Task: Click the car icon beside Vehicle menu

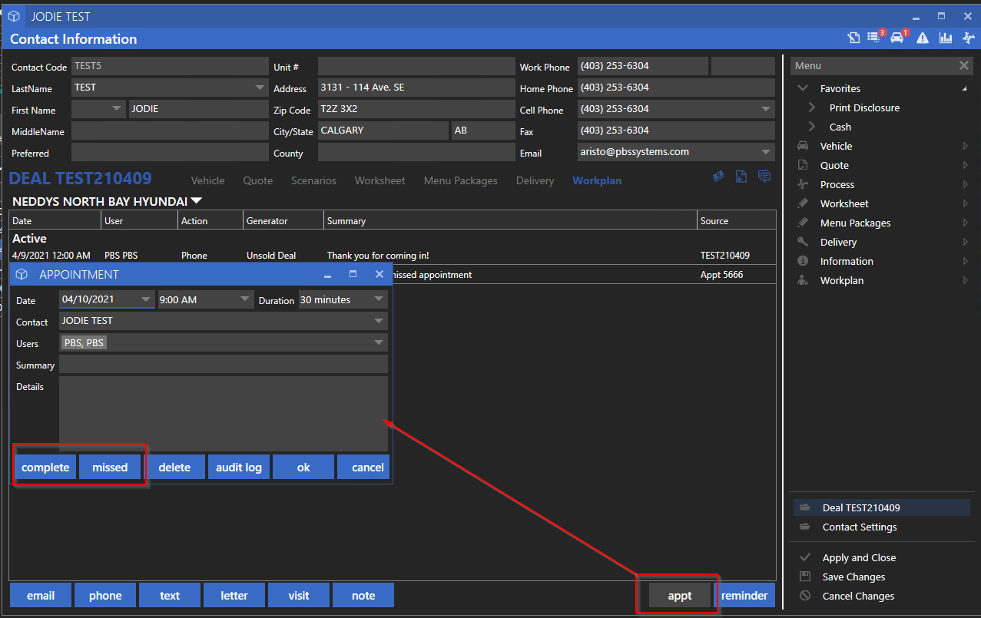Action: [x=803, y=146]
